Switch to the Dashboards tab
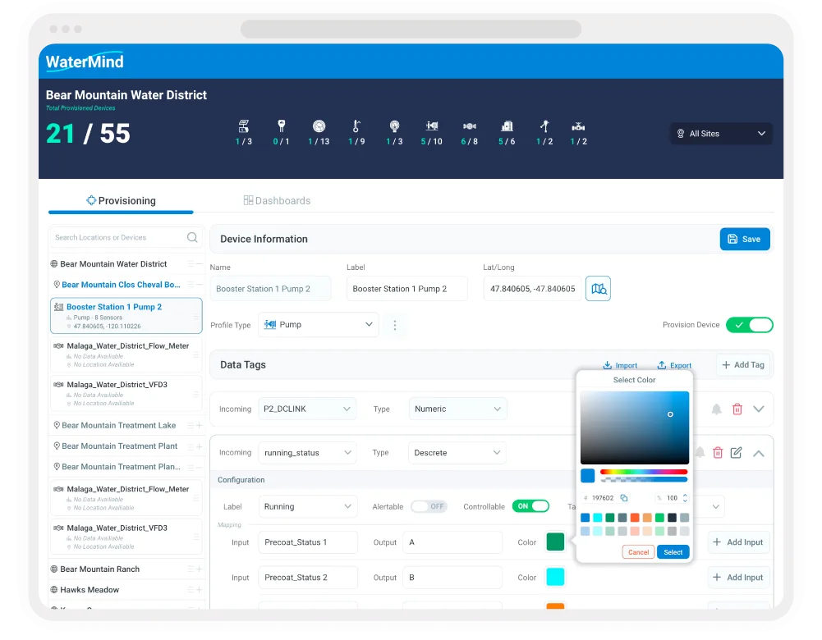 [x=278, y=201]
